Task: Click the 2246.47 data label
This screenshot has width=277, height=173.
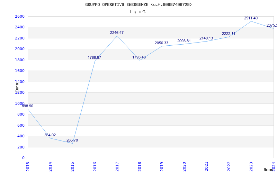Action: pos(117,33)
